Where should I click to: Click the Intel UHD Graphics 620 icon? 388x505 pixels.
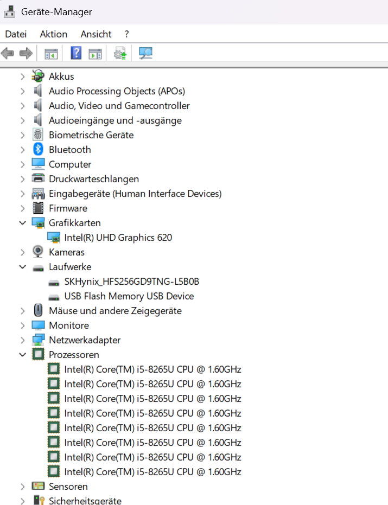click(54, 238)
